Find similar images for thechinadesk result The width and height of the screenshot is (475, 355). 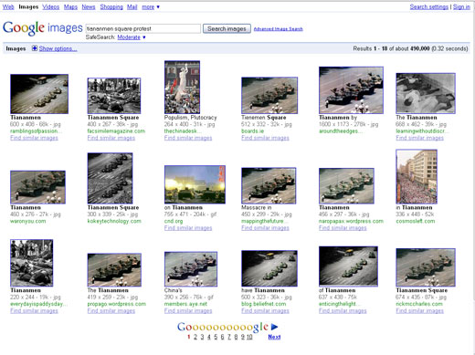pyautogui.click(x=188, y=138)
